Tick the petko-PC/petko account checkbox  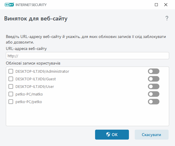pyautogui.click(x=11, y=102)
